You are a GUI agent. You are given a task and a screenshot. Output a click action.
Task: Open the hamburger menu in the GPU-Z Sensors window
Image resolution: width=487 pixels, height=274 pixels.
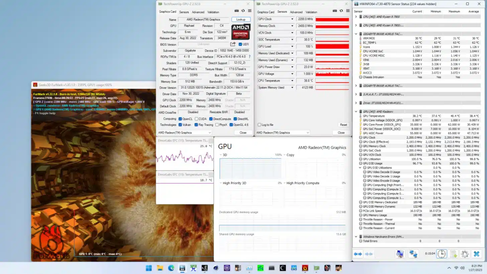pyautogui.click(x=348, y=11)
